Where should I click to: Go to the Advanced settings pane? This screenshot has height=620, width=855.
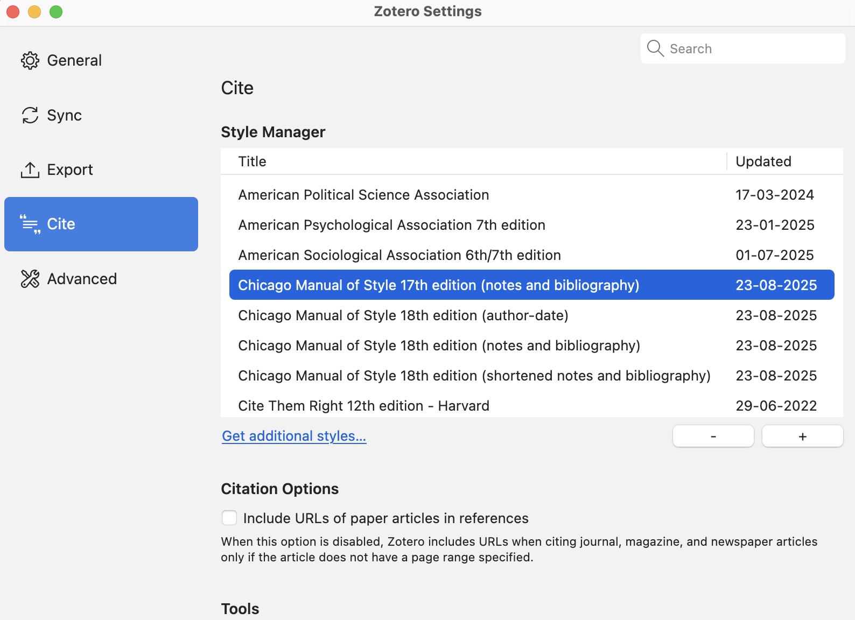coord(101,279)
